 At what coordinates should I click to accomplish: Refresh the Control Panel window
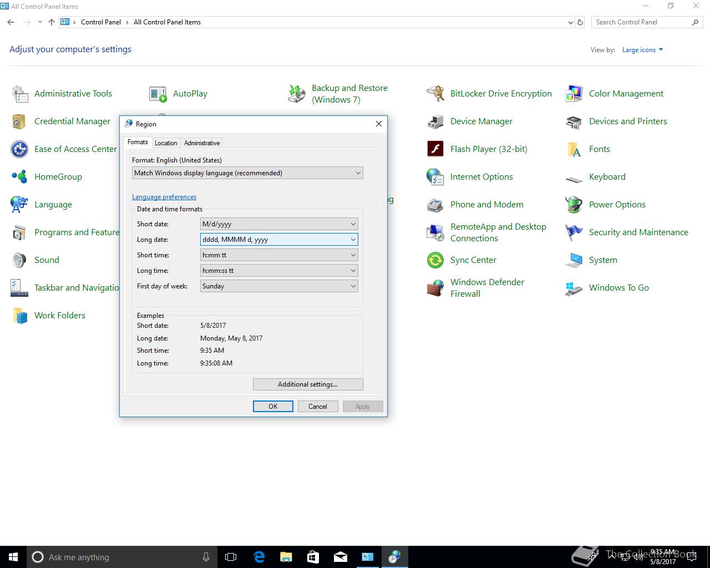pyautogui.click(x=580, y=22)
